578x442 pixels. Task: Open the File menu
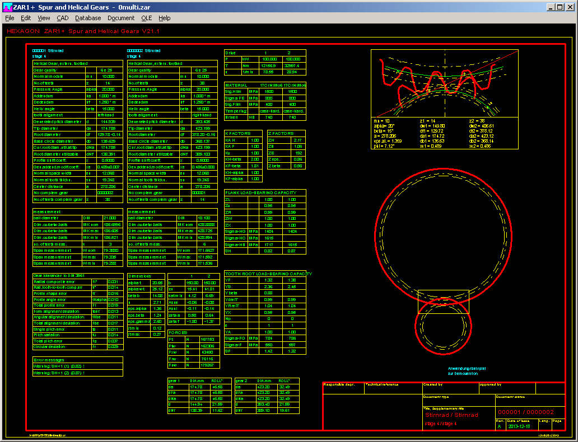click(10, 18)
